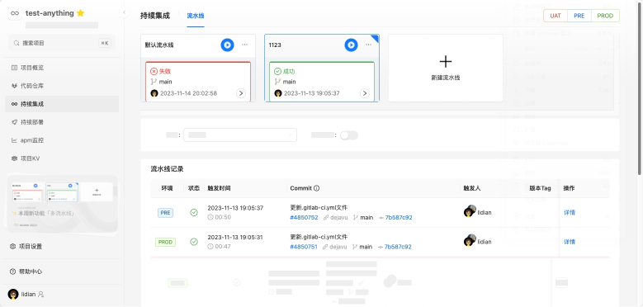Open 项目KV in sidebar

tap(62, 158)
